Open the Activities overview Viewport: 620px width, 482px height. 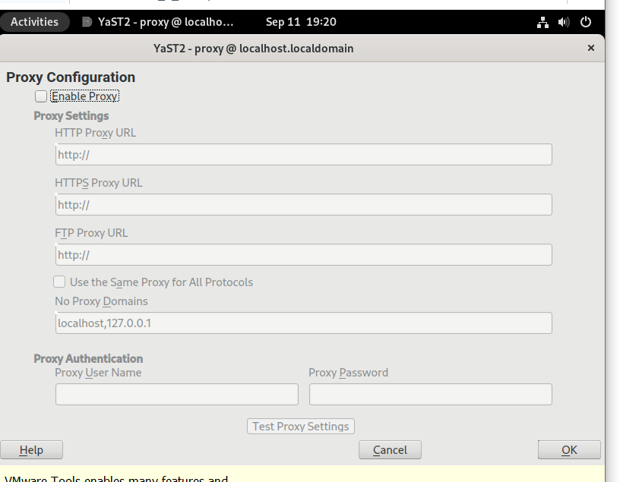pos(34,22)
